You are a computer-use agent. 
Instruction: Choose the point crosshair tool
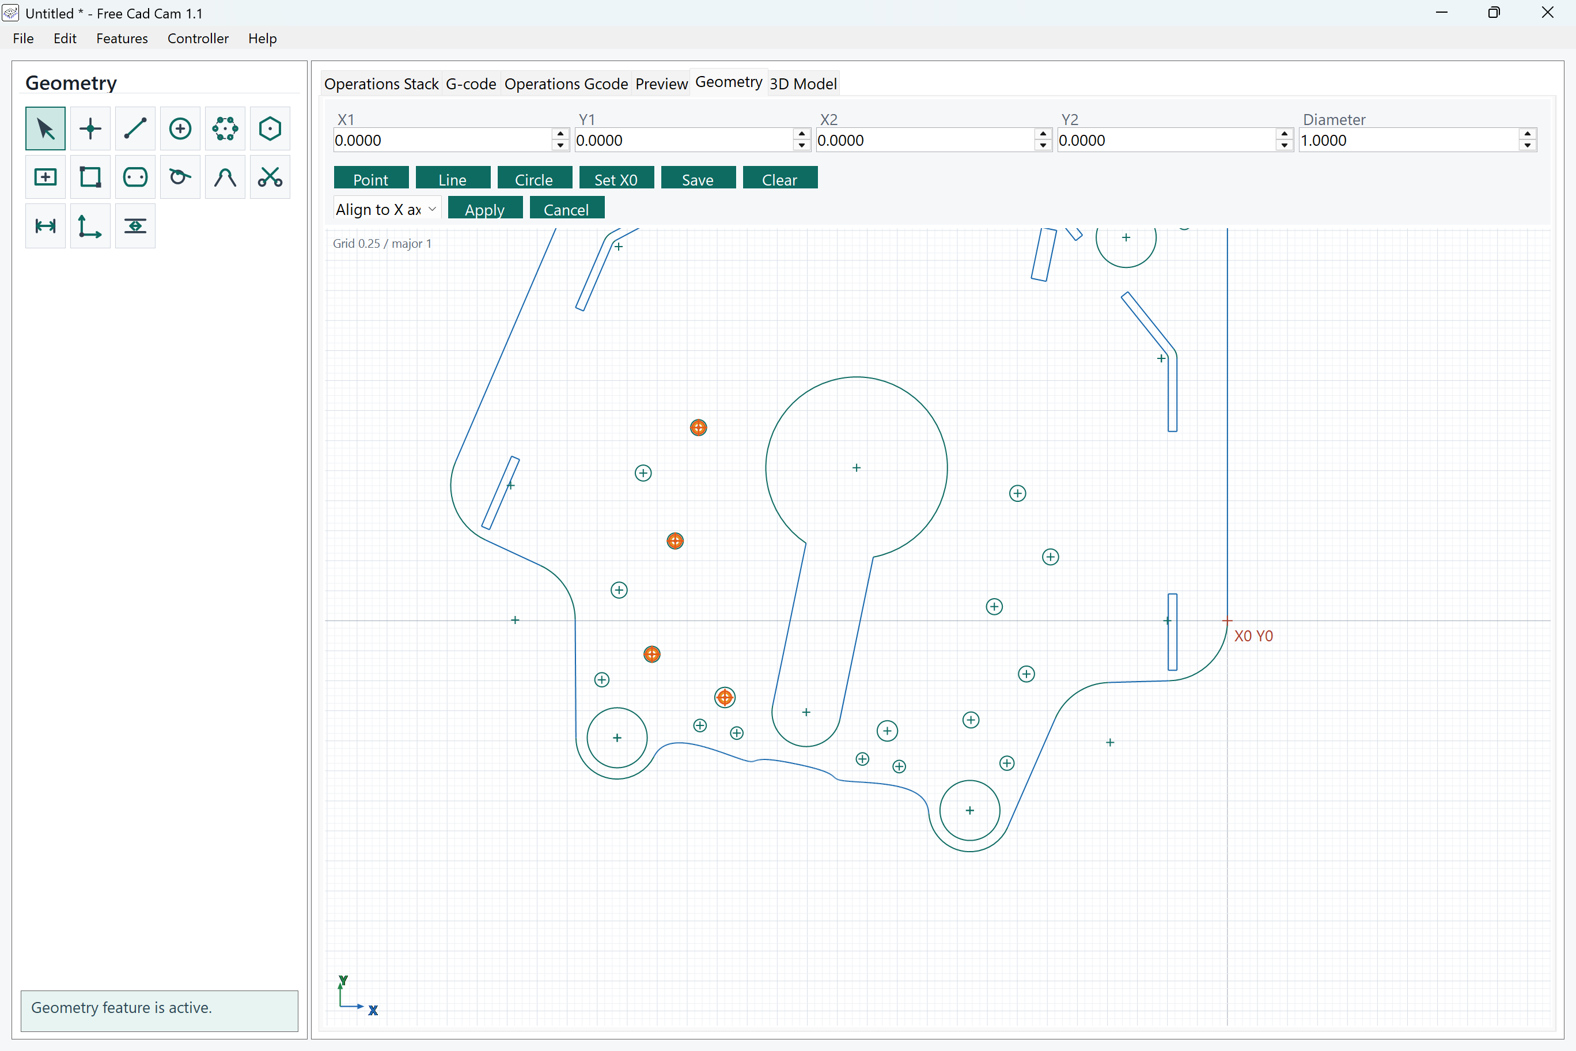(x=90, y=128)
